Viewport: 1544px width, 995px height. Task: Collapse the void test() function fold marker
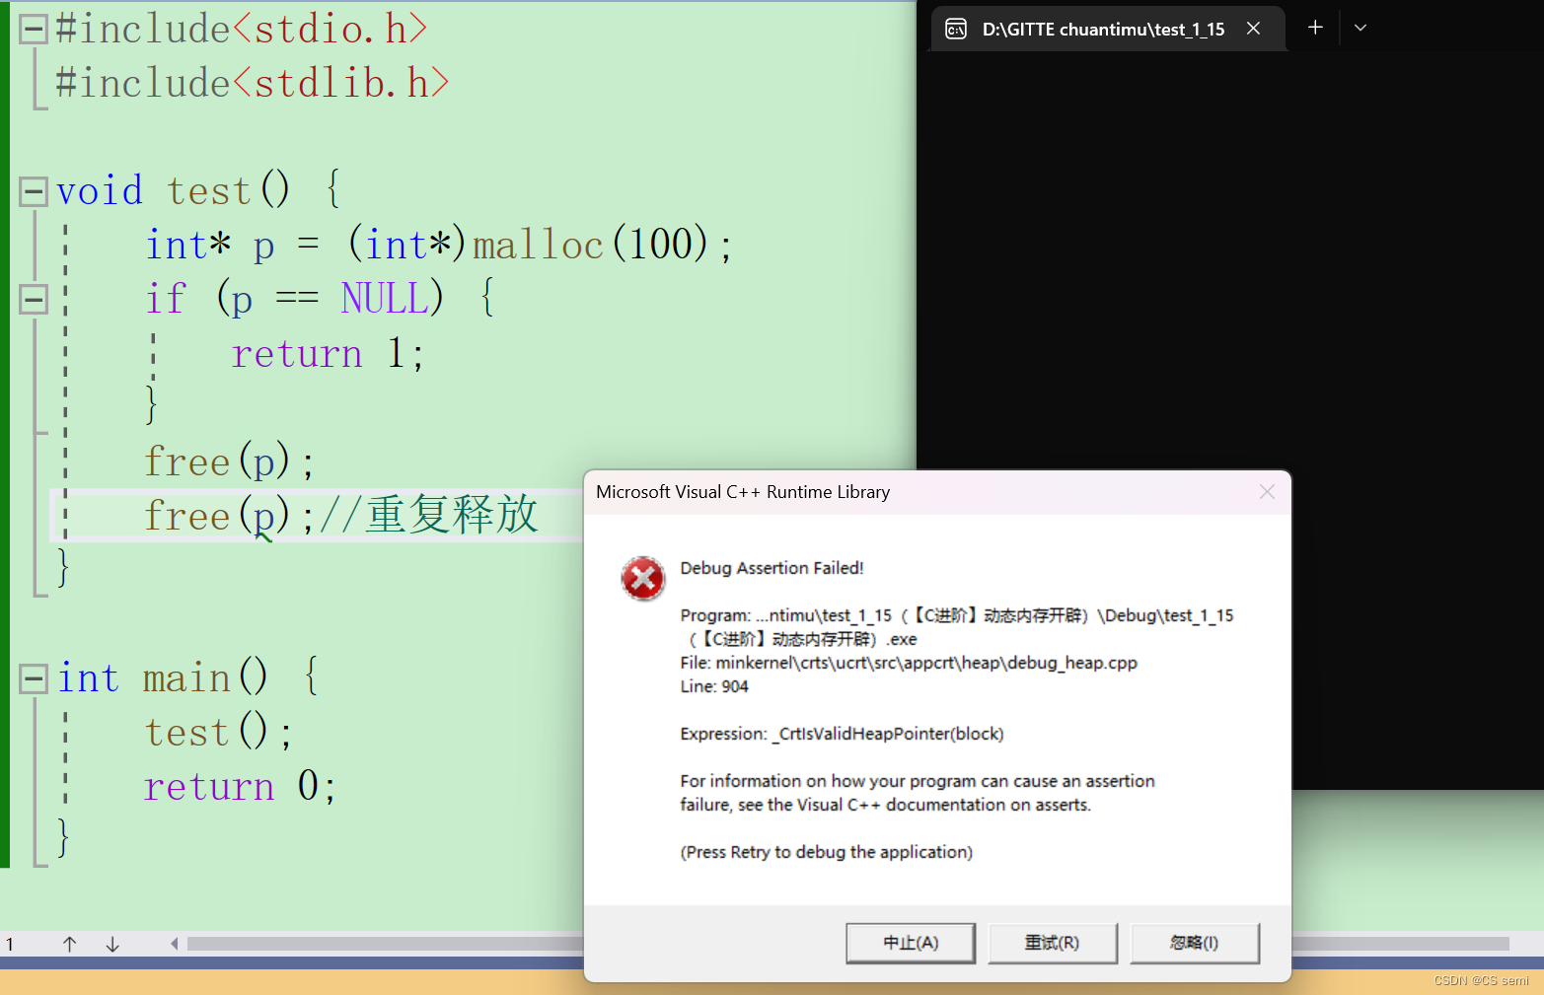click(34, 191)
